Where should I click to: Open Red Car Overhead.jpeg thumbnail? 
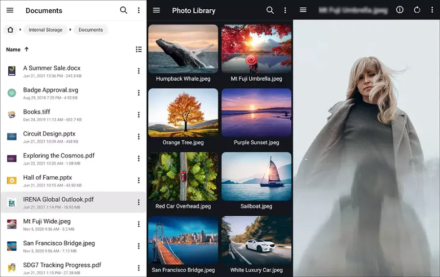click(183, 176)
